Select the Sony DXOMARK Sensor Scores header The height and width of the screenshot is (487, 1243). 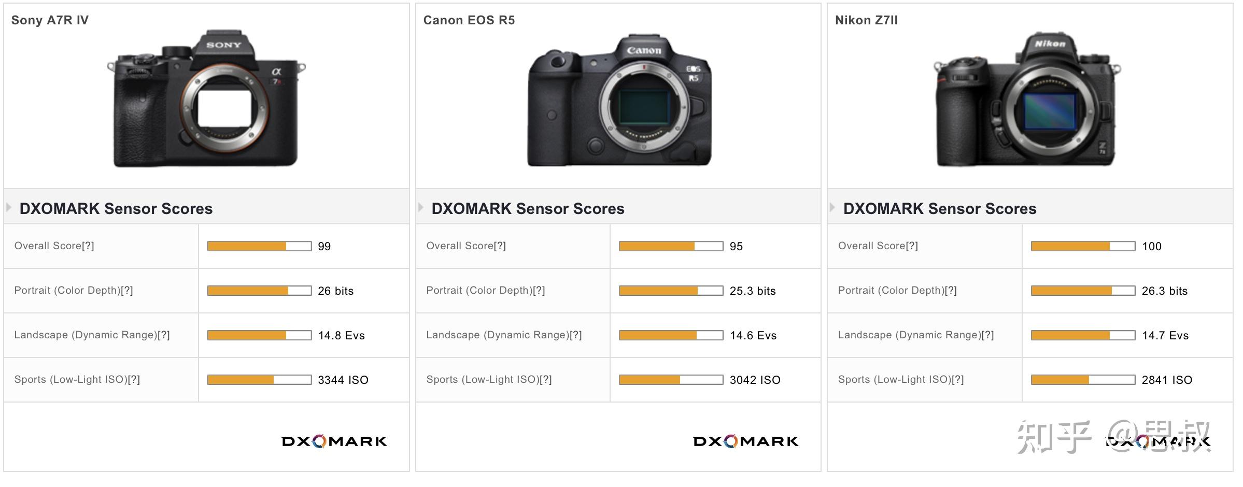[116, 209]
